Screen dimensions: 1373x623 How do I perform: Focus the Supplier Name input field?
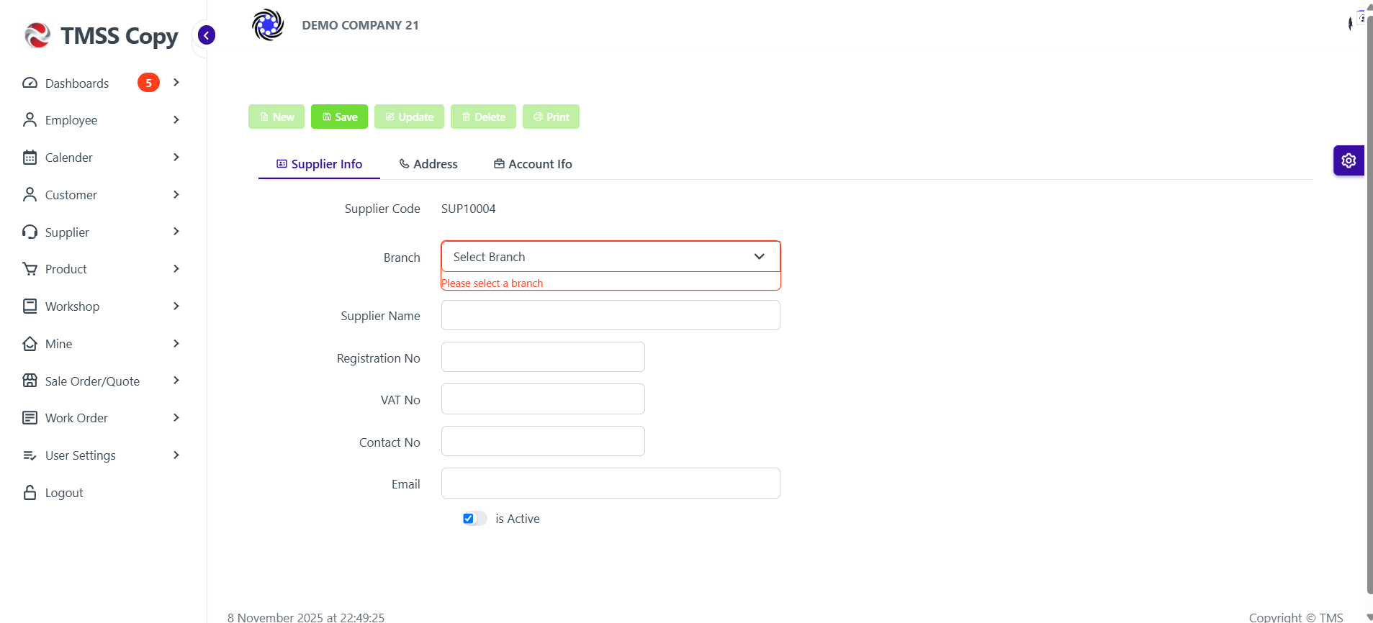coord(611,315)
